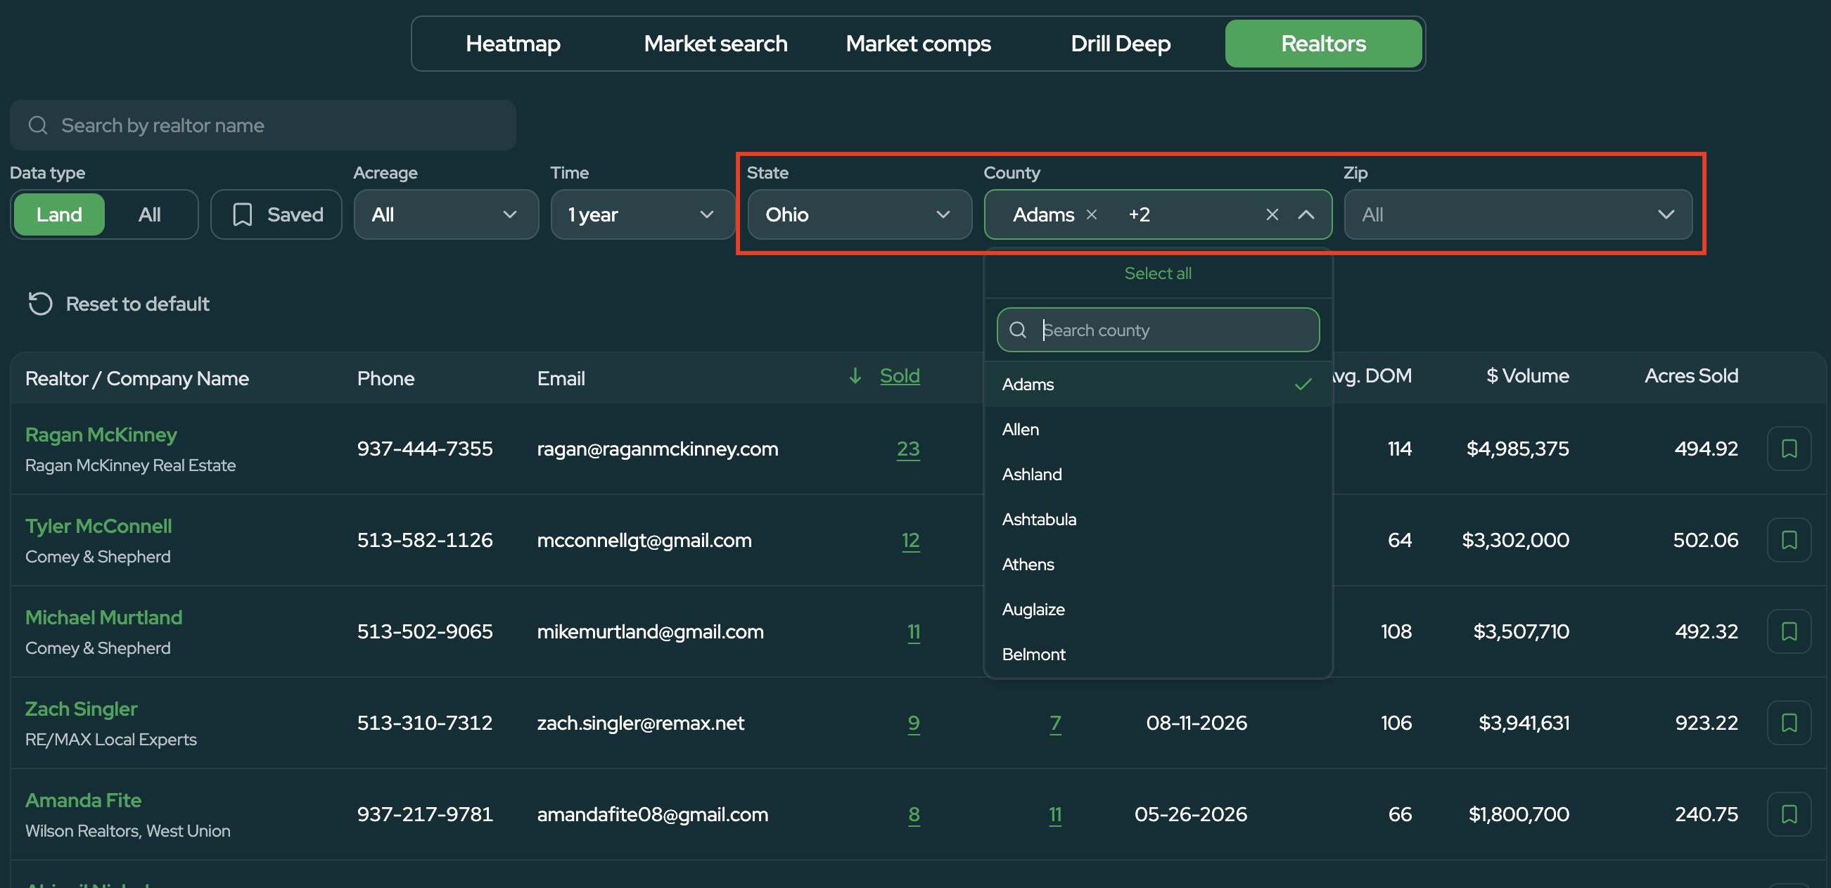Image resolution: width=1831 pixels, height=888 pixels.
Task: Click the Phone column header
Action: pos(385,378)
